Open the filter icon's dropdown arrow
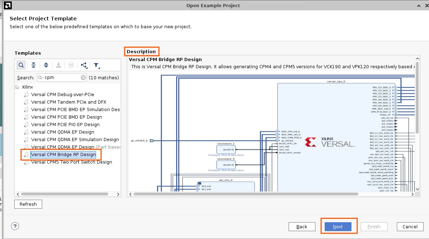Image resolution: width=429 pixels, height=239 pixels. [x=99, y=68]
